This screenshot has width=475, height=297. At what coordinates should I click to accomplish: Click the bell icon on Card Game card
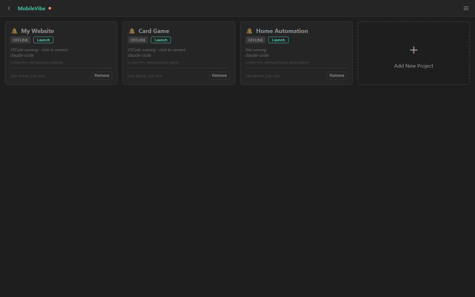click(x=132, y=31)
